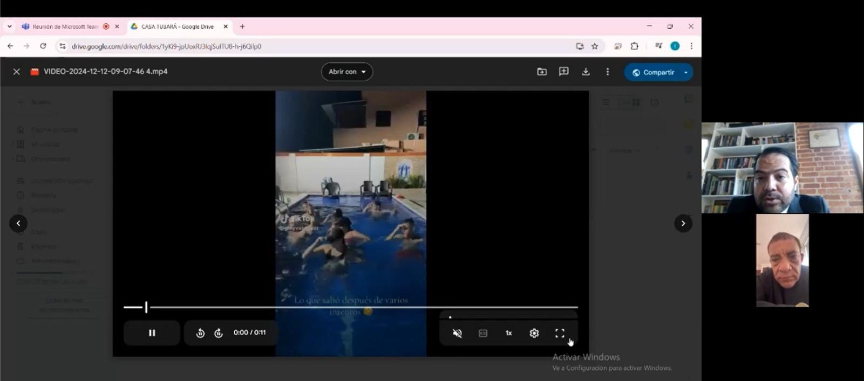This screenshot has width=864, height=381.
Task: Open video quality settings gear
Action: pos(534,333)
